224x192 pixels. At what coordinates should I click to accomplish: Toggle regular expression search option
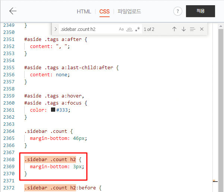coord(138,29)
